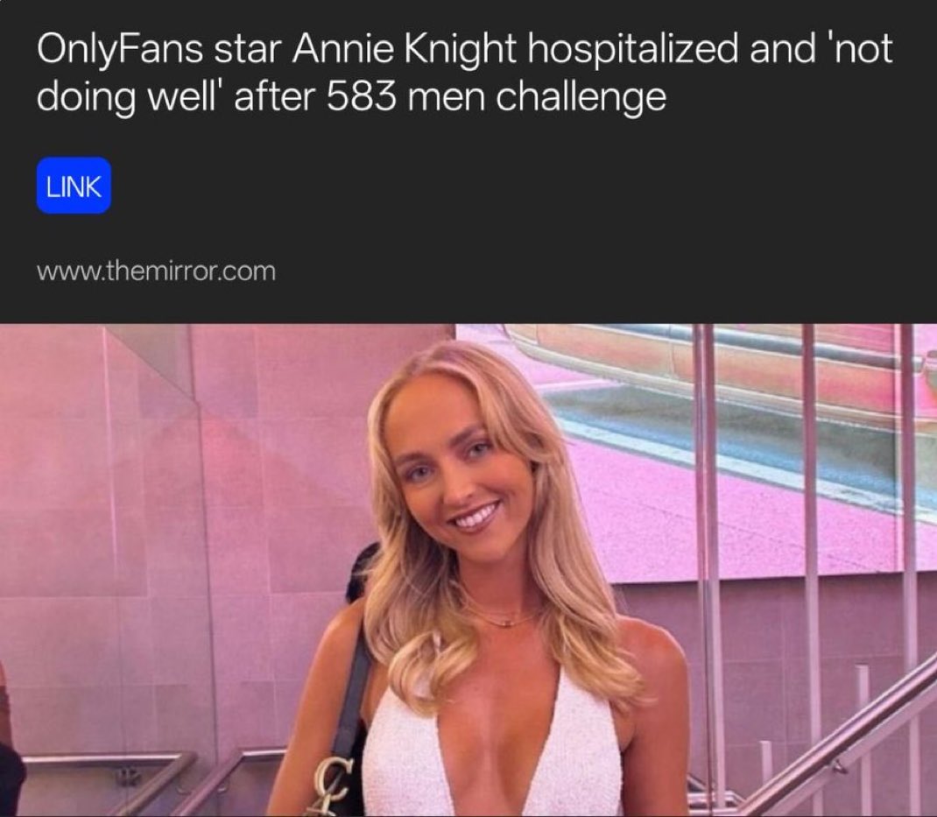This screenshot has width=937, height=817.
Task: Click the pink billboard in photo background
Action: coord(687,454)
